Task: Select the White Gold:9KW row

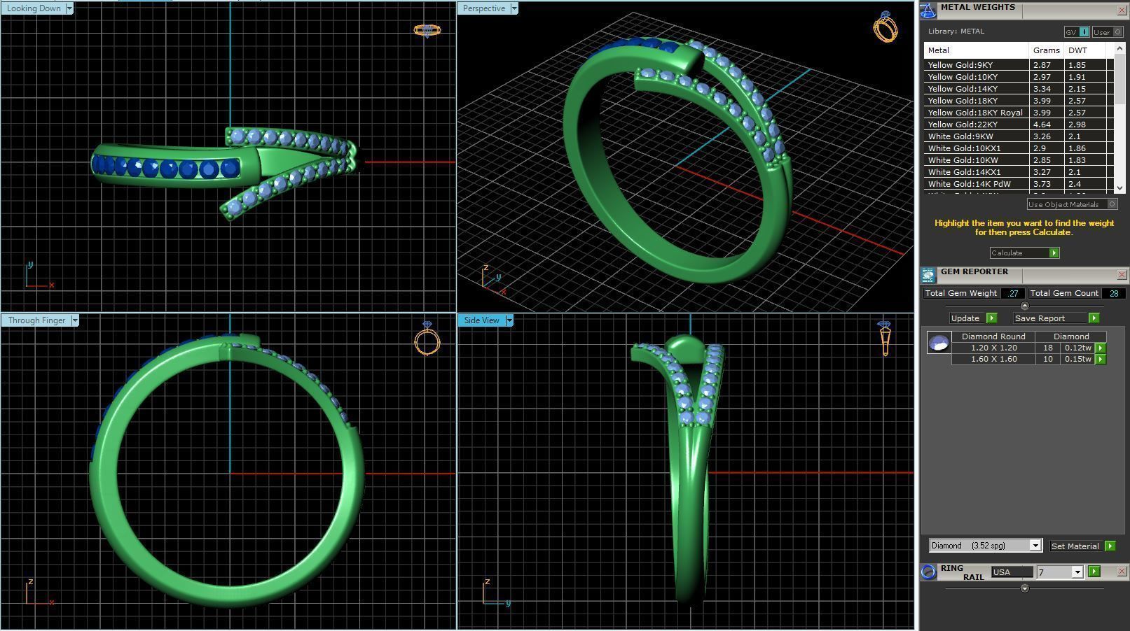Action: coord(1018,136)
